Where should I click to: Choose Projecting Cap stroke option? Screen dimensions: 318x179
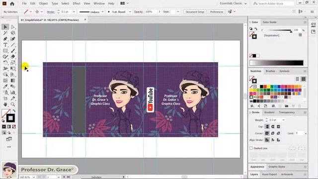(278, 127)
